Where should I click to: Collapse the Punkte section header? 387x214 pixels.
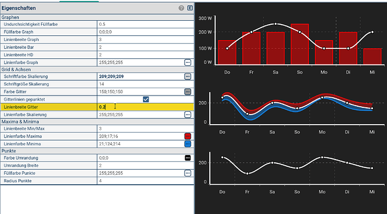[97, 151]
